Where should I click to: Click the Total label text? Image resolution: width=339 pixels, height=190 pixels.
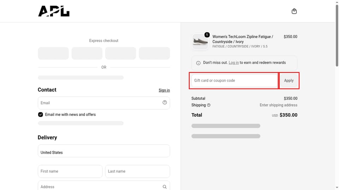click(197, 115)
